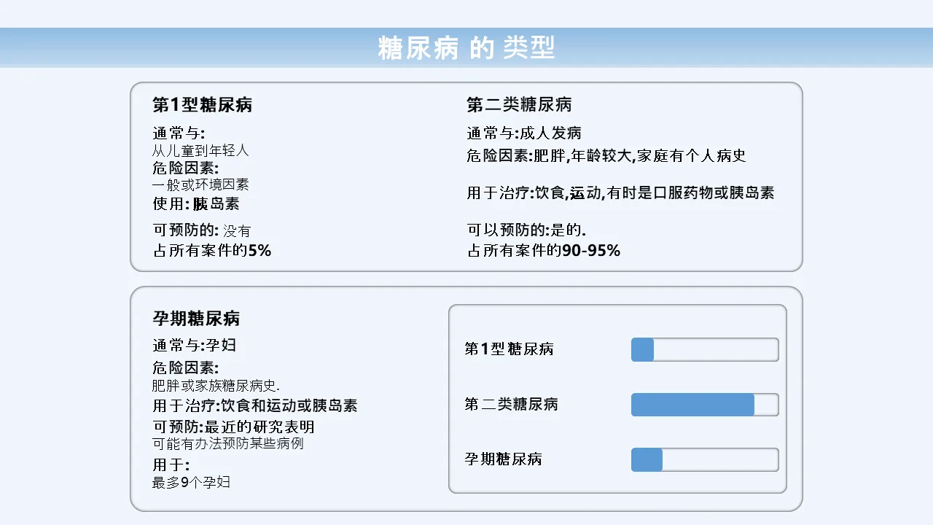
Task: Click the slide title 糖尿病 的 类型
Action: 466,47
